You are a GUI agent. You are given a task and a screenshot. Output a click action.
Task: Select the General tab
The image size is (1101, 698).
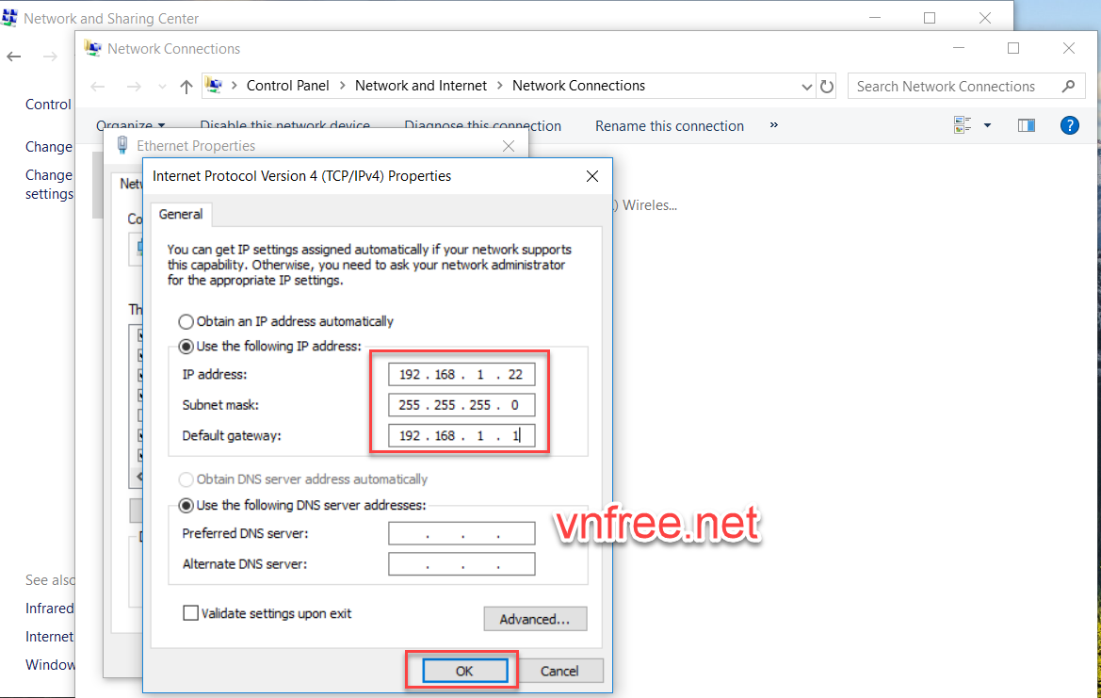coord(181,215)
